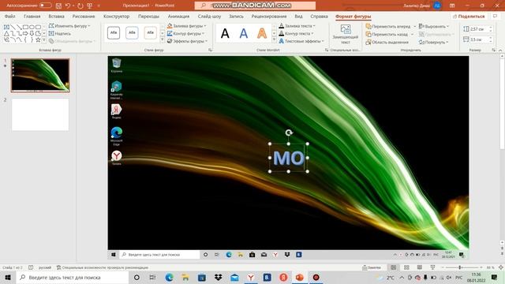Toggle the AutoSave (Автосохранение) switch
Screen dimensions: 505x284
pyautogui.click(x=45, y=6)
